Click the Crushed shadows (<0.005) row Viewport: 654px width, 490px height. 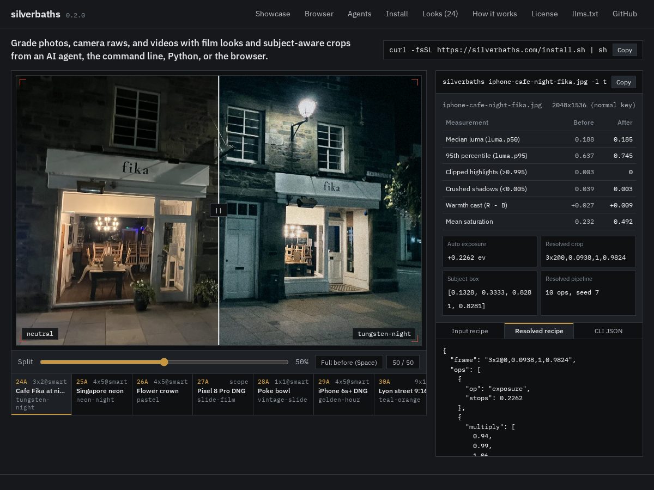tap(539, 189)
